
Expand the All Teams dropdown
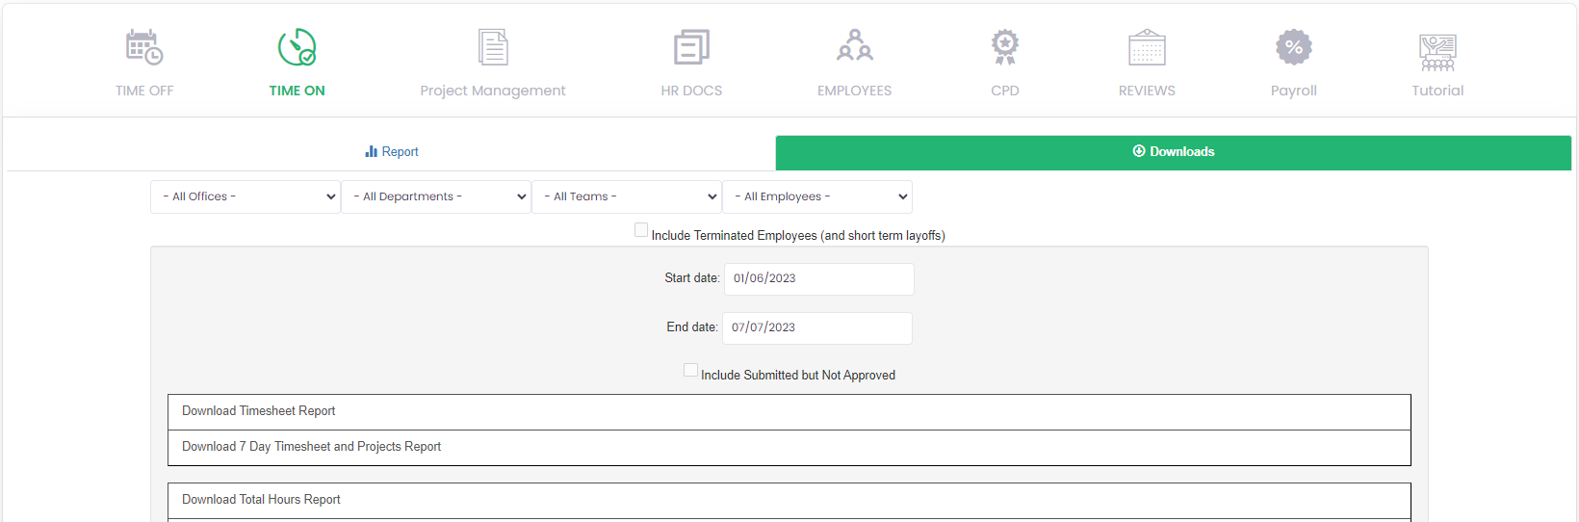click(627, 196)
